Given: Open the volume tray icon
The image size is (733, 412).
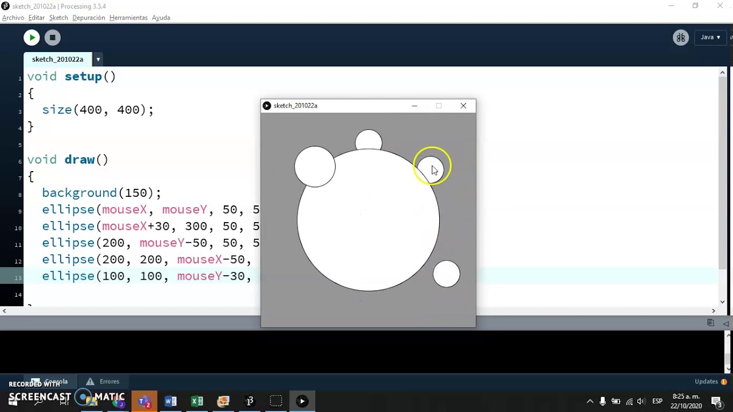Looking at the screenshot, I should pos(641,401).
